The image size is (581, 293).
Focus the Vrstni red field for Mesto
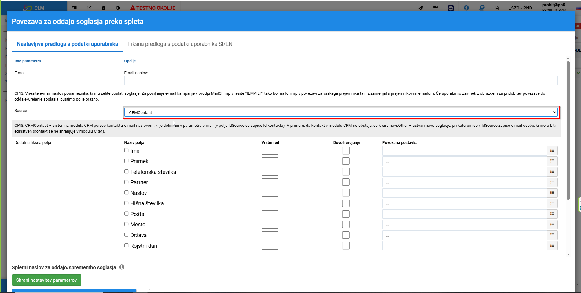pos(270,224)
